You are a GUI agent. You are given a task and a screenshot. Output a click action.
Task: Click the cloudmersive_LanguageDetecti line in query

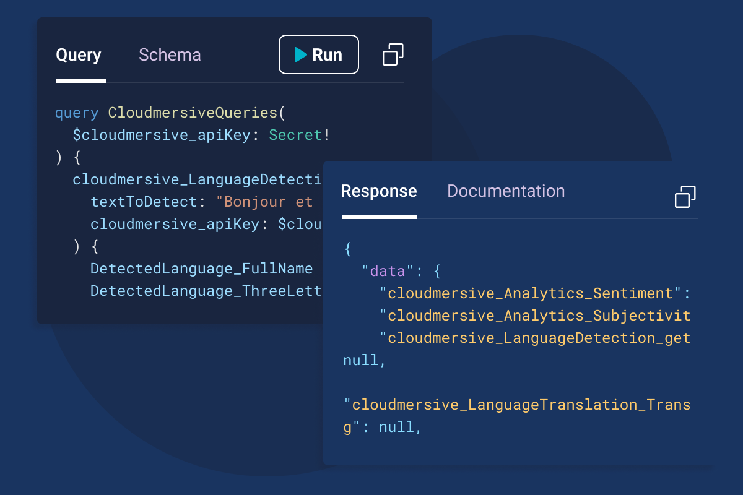tap(198, 179)
